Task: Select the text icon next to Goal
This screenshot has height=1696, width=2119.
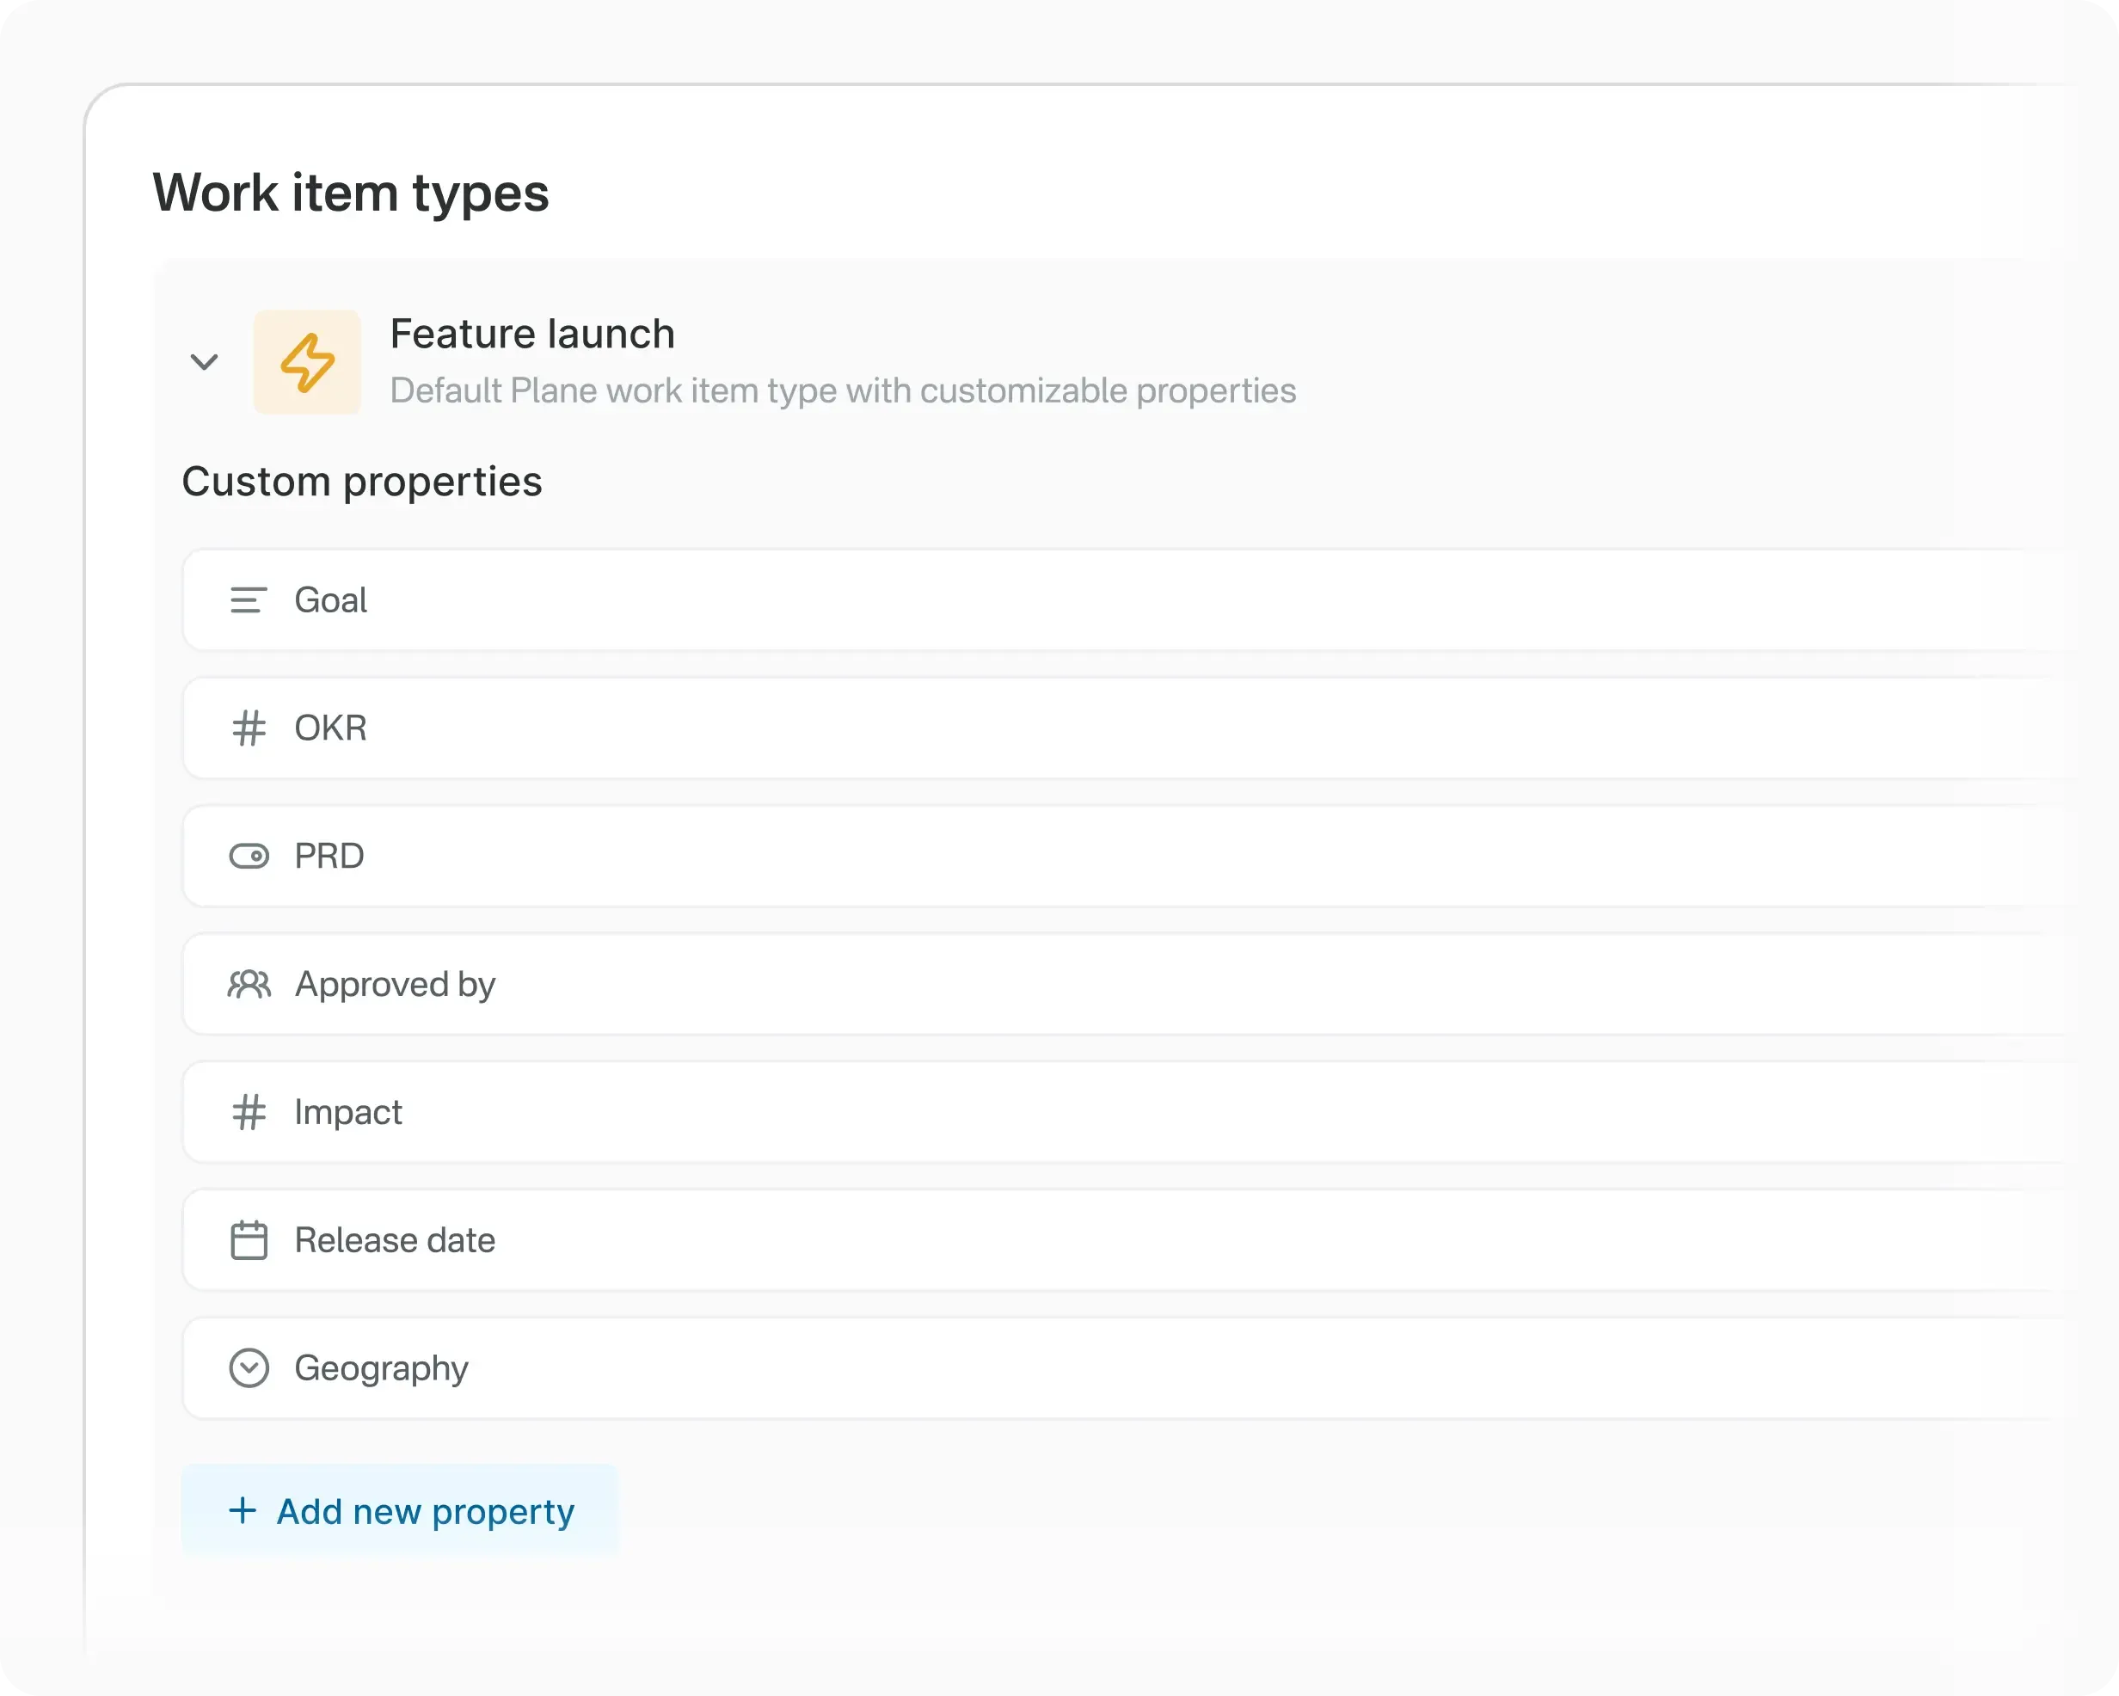Action: pos(249,599)
